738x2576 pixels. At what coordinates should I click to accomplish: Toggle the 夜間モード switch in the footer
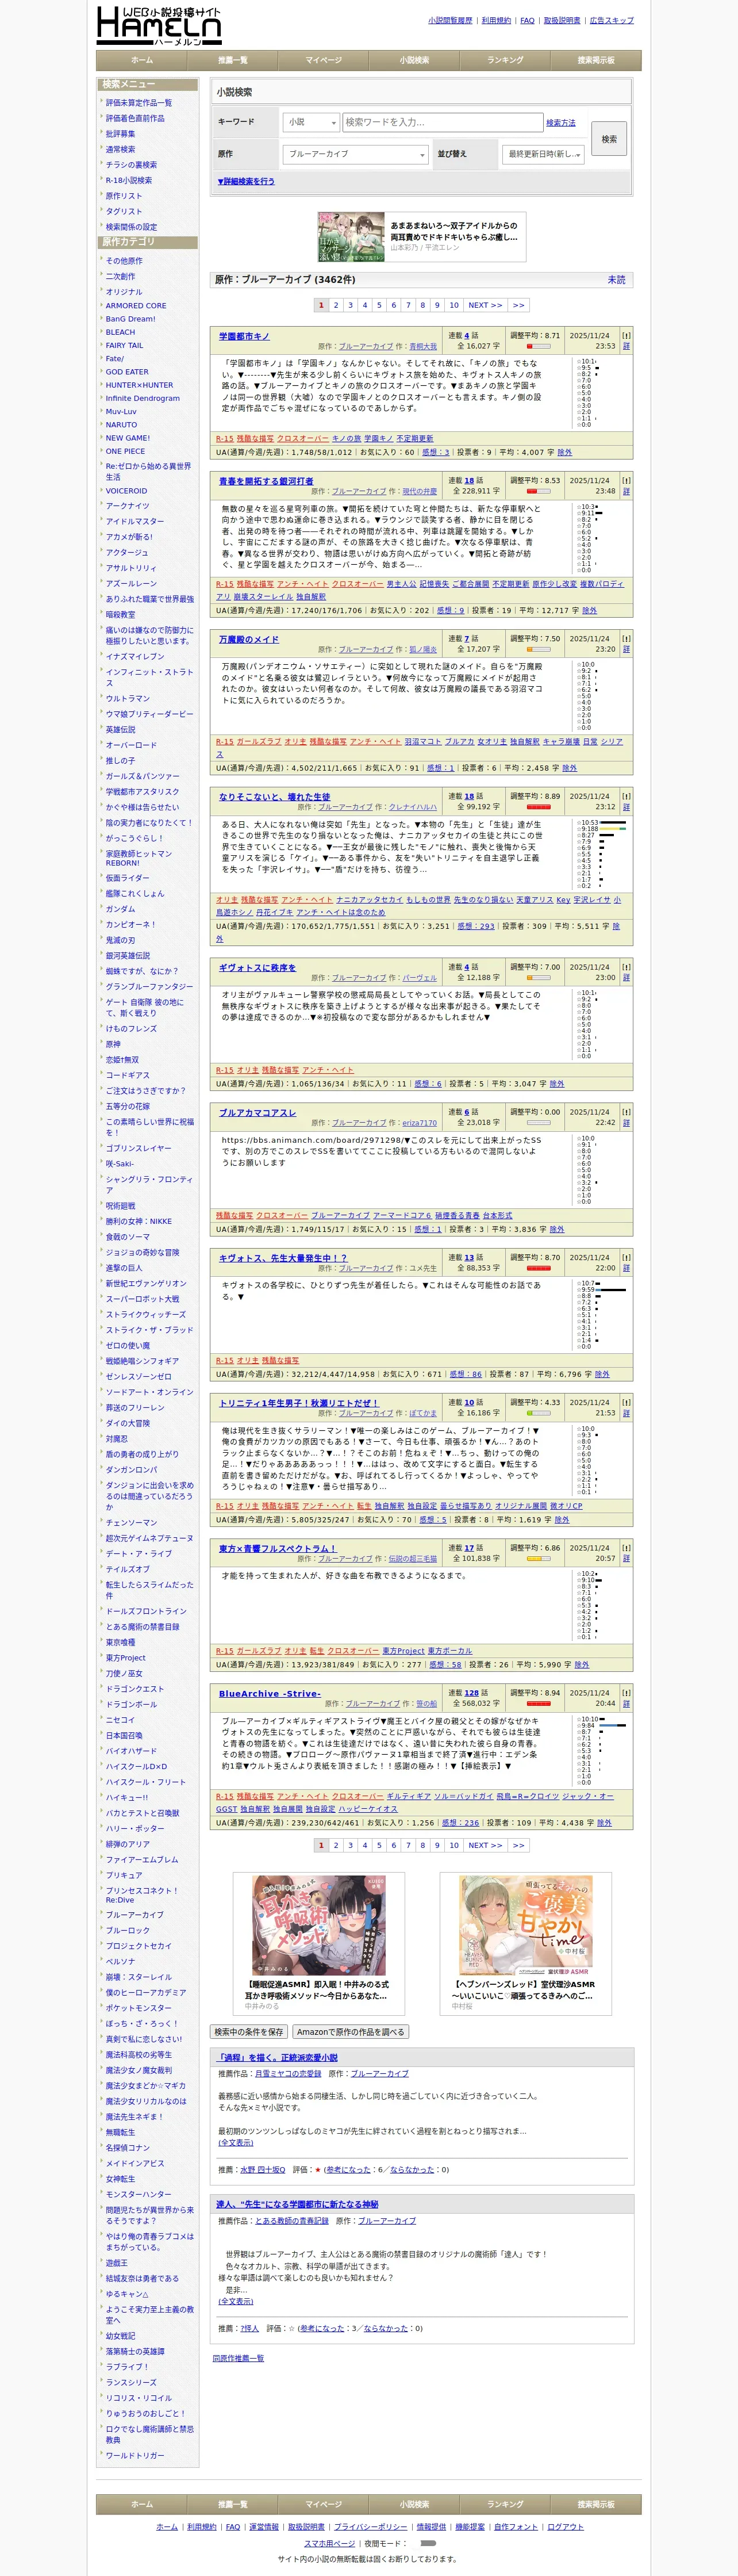tap(428, 2543)
